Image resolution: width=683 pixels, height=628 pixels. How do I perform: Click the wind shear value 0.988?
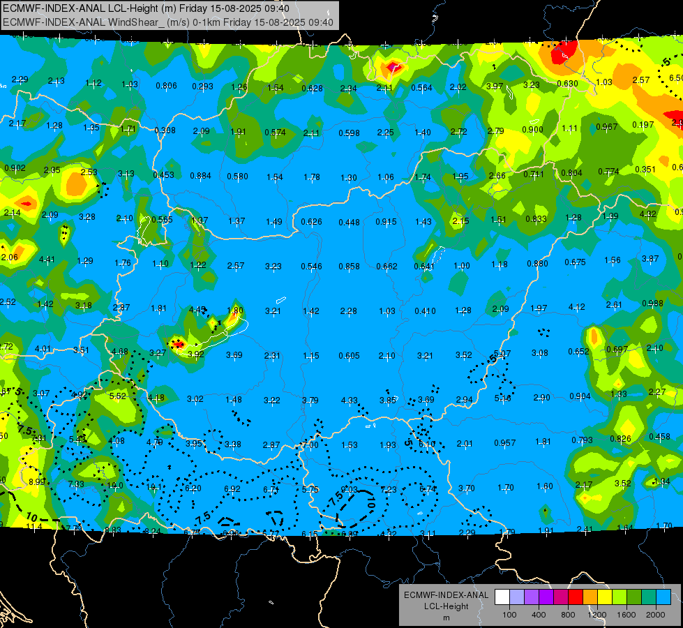[652, 304]
